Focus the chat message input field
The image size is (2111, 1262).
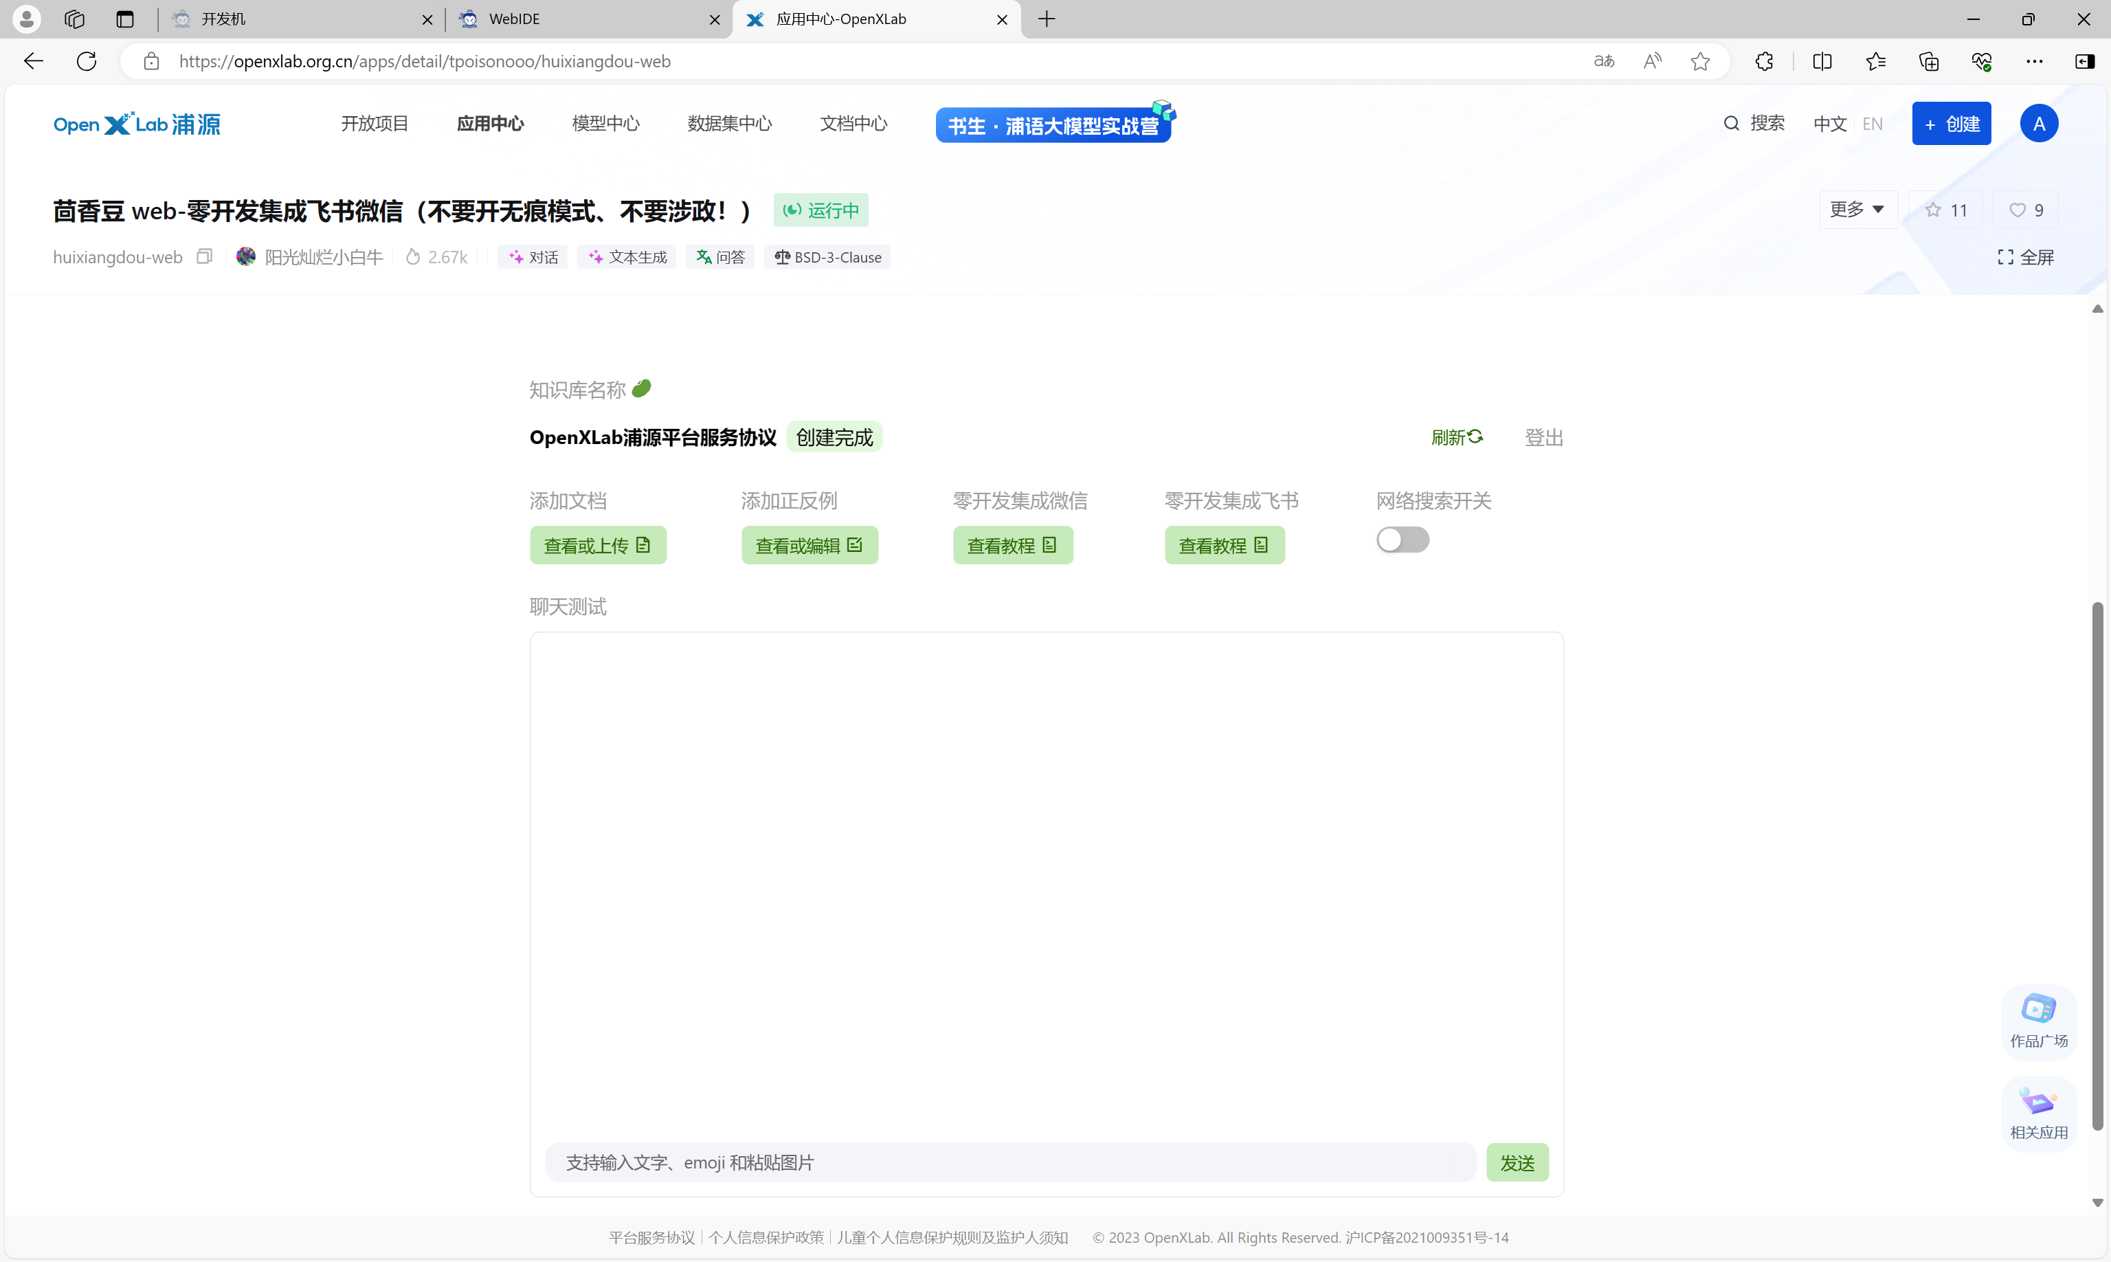point(1010,1162)
